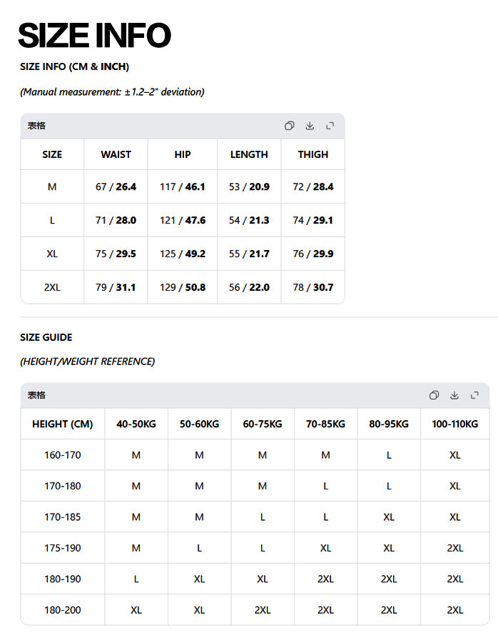Select the THIGH column header
The width and height of the screenshot is (498, 633).
click(x=313, y=154)
